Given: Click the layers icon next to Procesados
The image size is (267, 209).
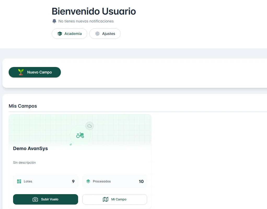Looking at the screenshot, I should (88, 181).
